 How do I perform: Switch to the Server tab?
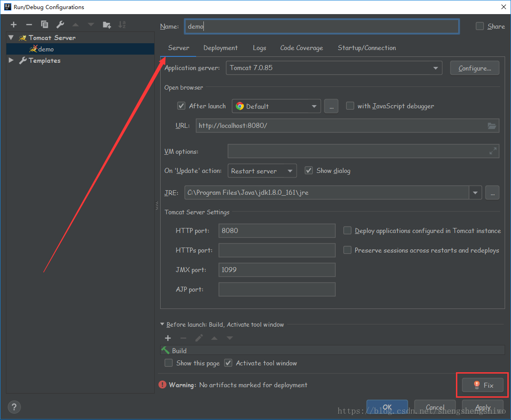click(178, 48)
